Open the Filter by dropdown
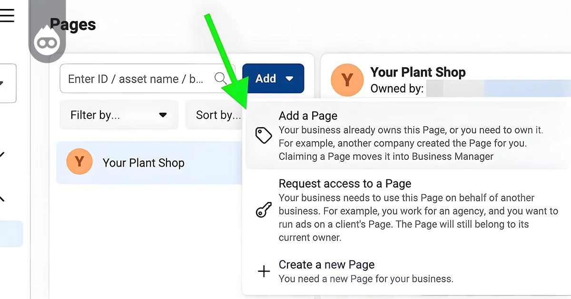 point(118,115)
